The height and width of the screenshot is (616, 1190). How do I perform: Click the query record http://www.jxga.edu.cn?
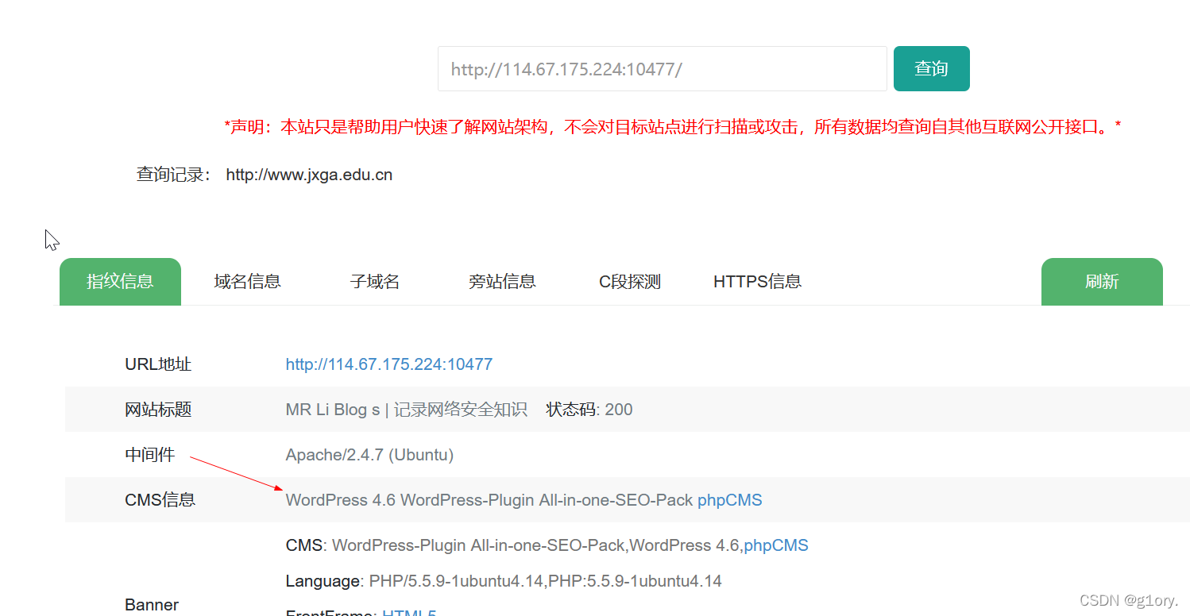[308, 174]
